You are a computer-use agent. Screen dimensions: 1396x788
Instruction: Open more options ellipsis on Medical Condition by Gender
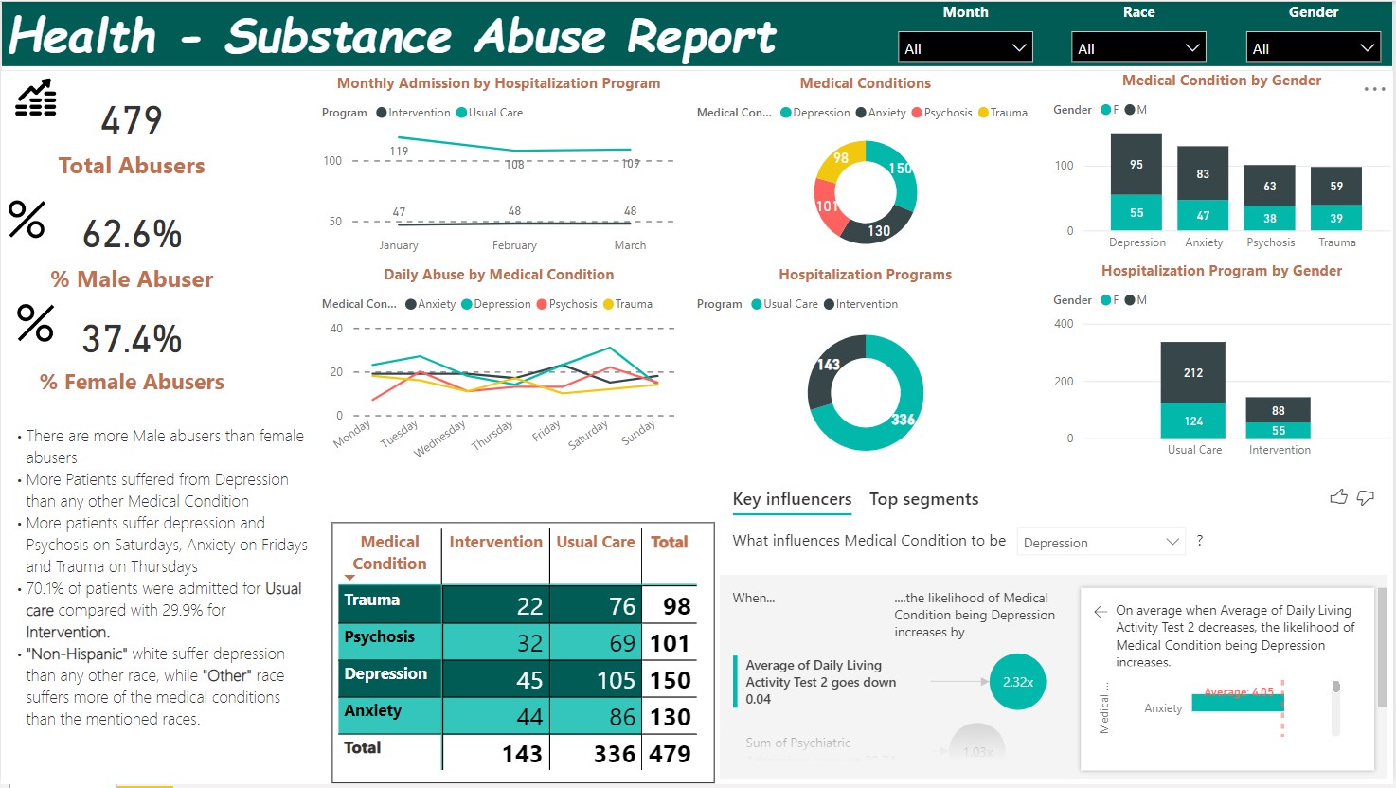(x=1374, y=89)
